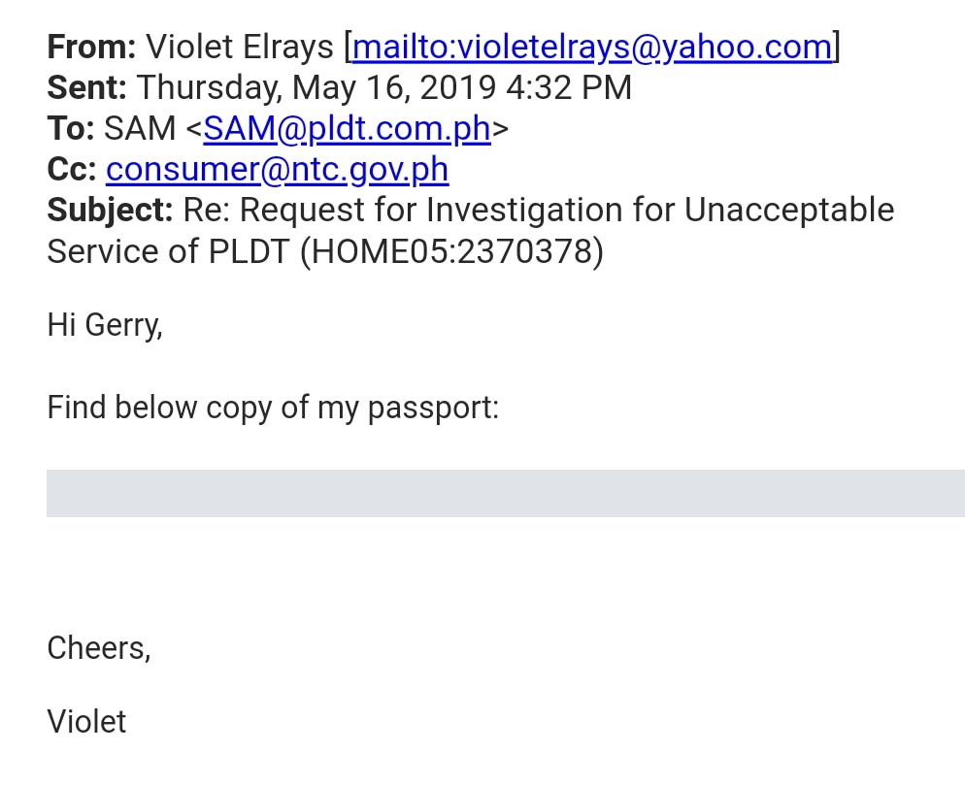Click the "Violet" signature at the bottom
Screen dimensions: 965x786
tap(86, 721)
